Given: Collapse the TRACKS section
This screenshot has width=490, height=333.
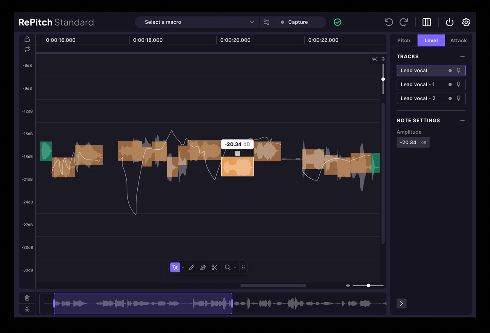Looking at the screenshot, I should [462, 57].
